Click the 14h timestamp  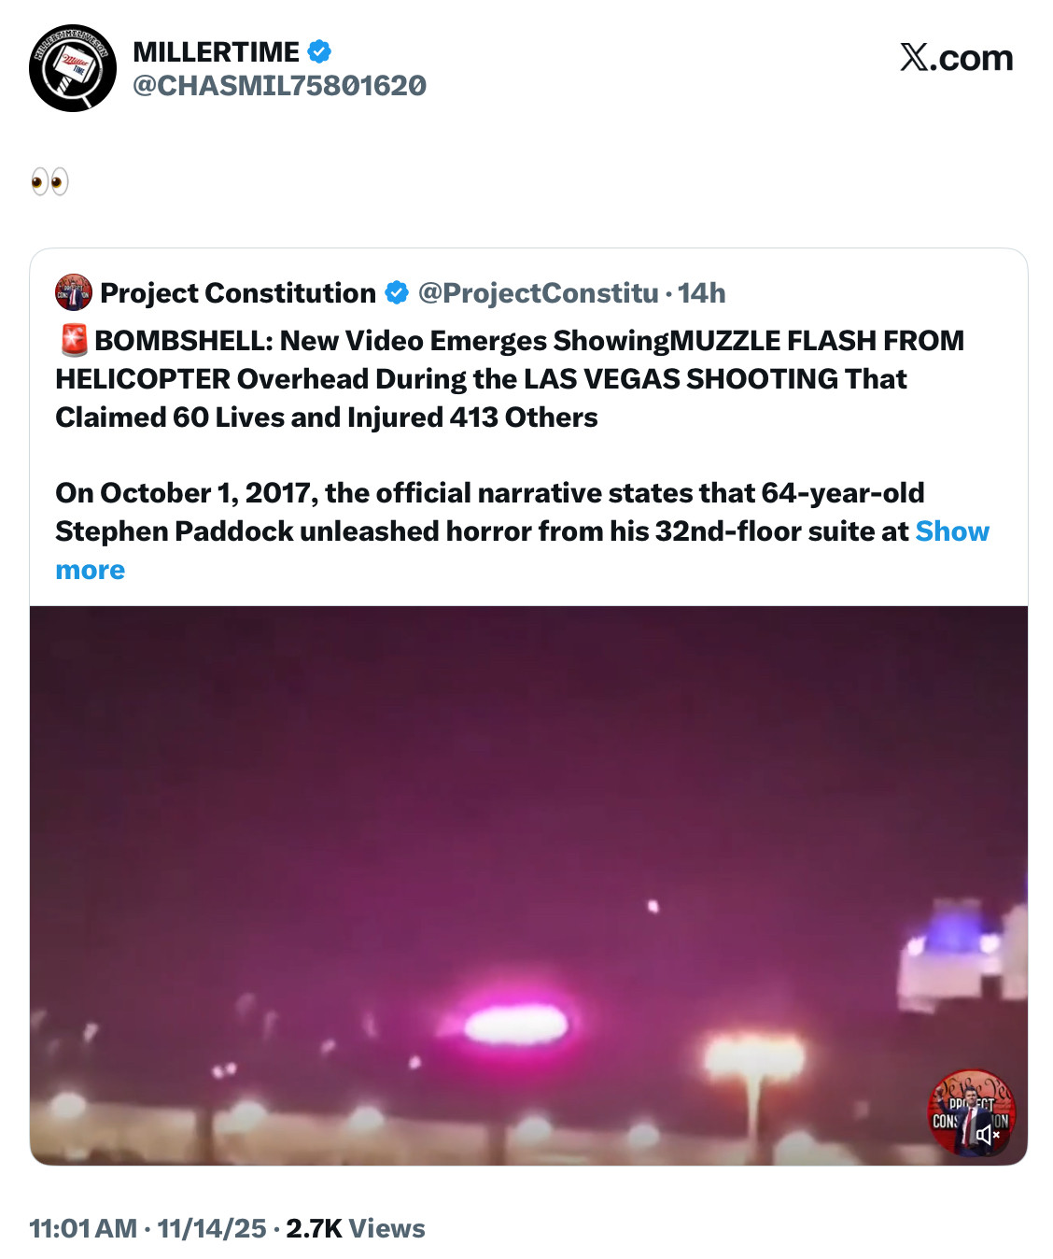pyautogui.click(x=702, y=292)
